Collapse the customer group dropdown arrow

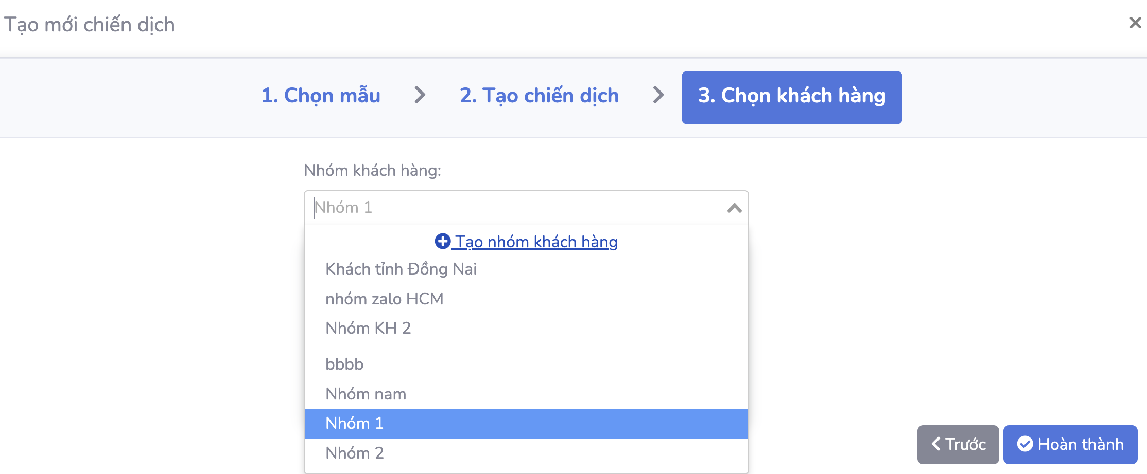(x=734, y=208)
